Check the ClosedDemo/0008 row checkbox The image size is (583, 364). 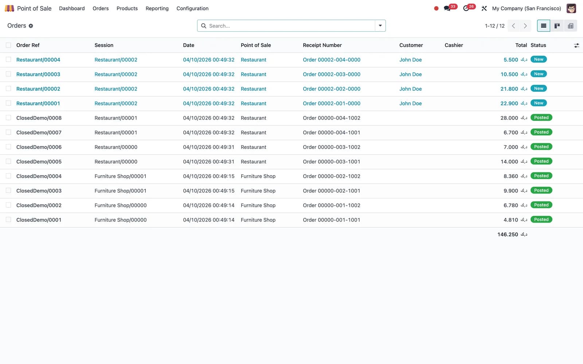tap(8, 118)
